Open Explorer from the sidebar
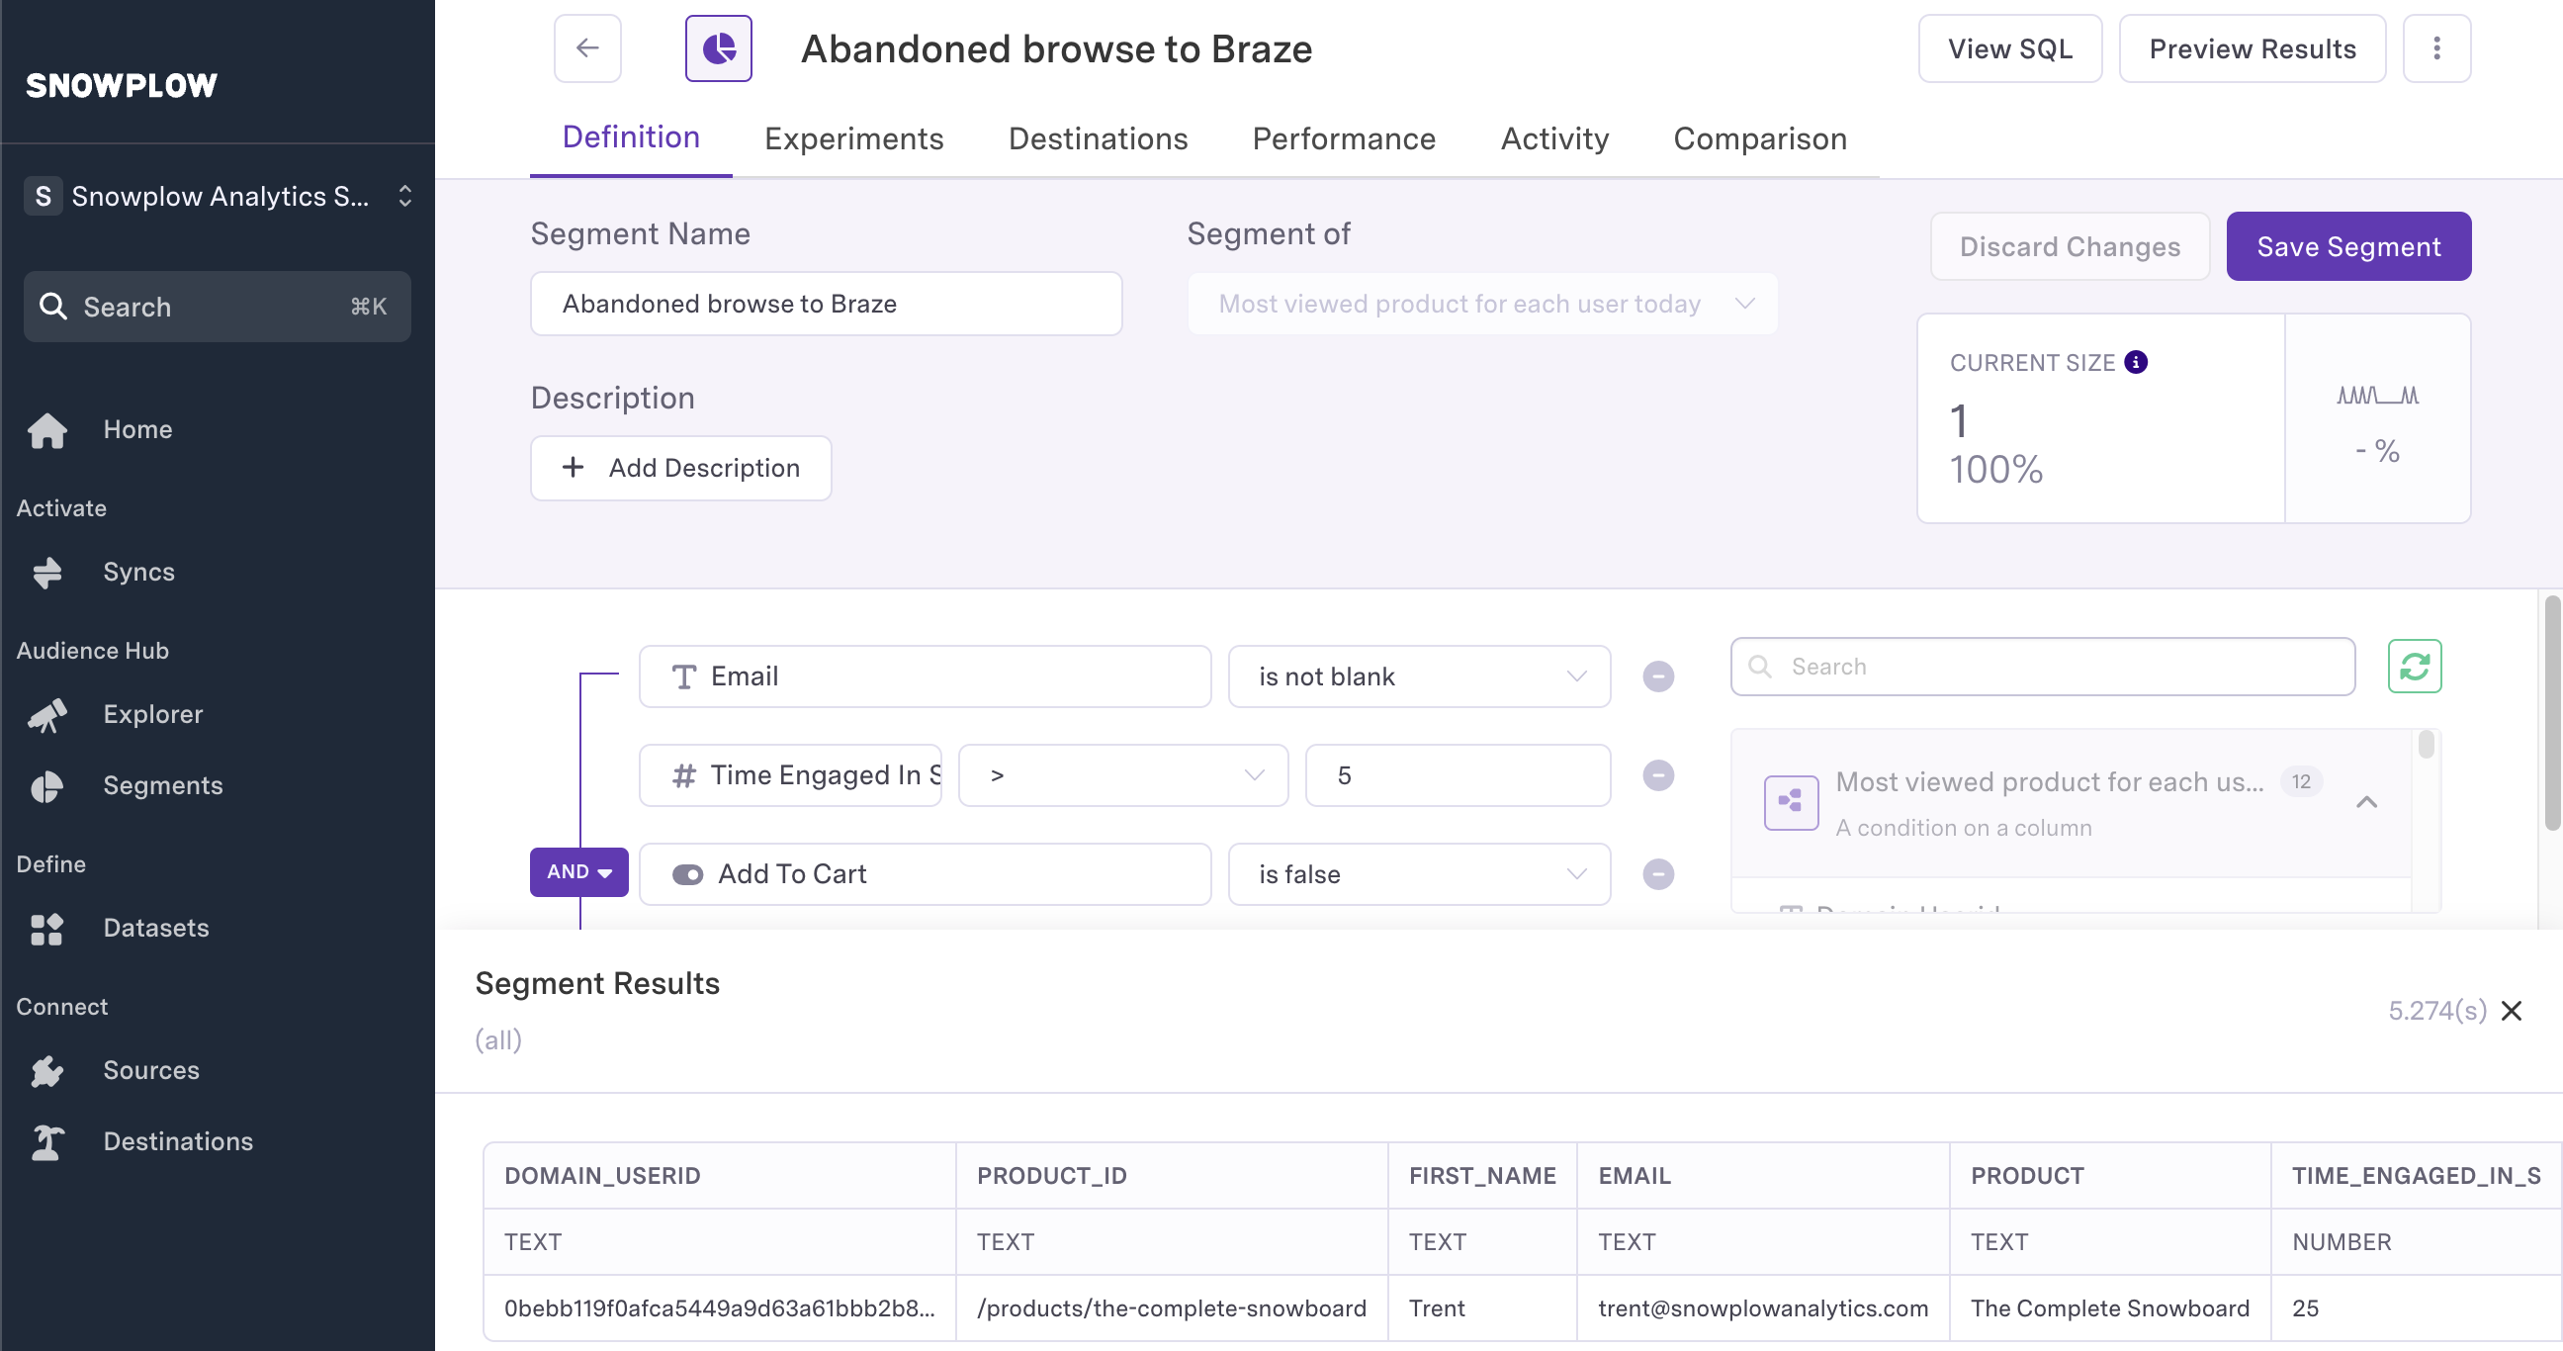The width and height of the screenshot is (2563, 1351). (x=152, y=713)
